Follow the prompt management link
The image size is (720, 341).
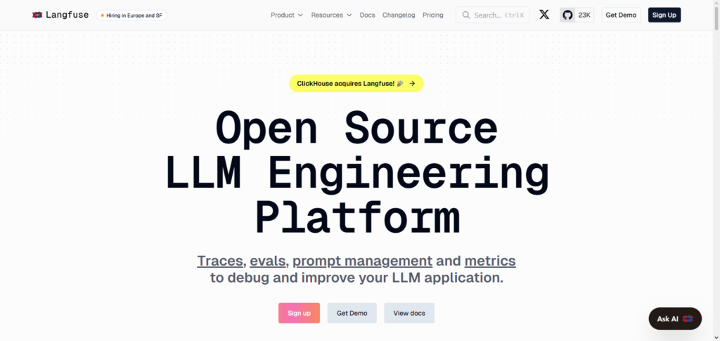(x=362, y=261)
